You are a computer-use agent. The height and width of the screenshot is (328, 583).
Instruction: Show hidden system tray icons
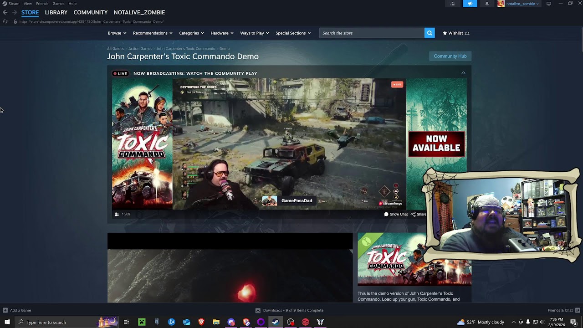[513, 322]
